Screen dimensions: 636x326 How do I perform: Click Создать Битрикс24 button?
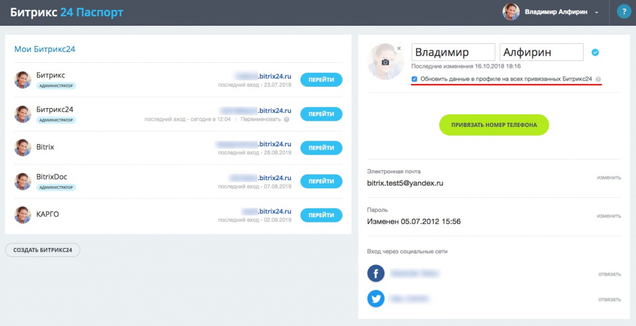pyautogui.click(x=43, y=250)
